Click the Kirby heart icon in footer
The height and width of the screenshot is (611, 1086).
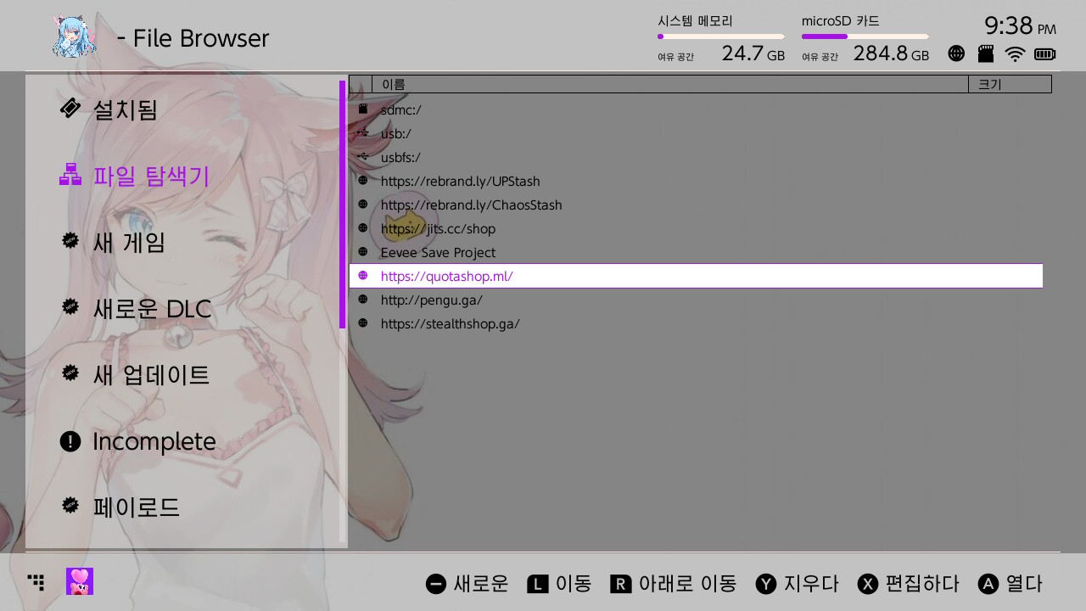coord(80,581)
